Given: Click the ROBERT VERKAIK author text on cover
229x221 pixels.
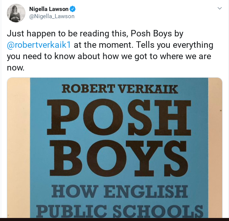Looking at the screenshot, I should point(119,89).
